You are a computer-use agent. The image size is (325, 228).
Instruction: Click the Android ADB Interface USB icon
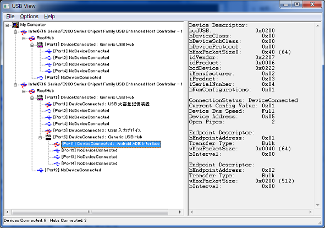57,144
